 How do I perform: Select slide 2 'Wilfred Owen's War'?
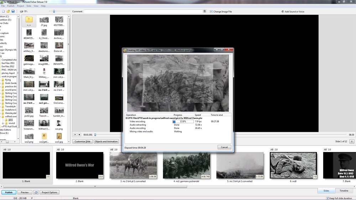pos(80,165)
